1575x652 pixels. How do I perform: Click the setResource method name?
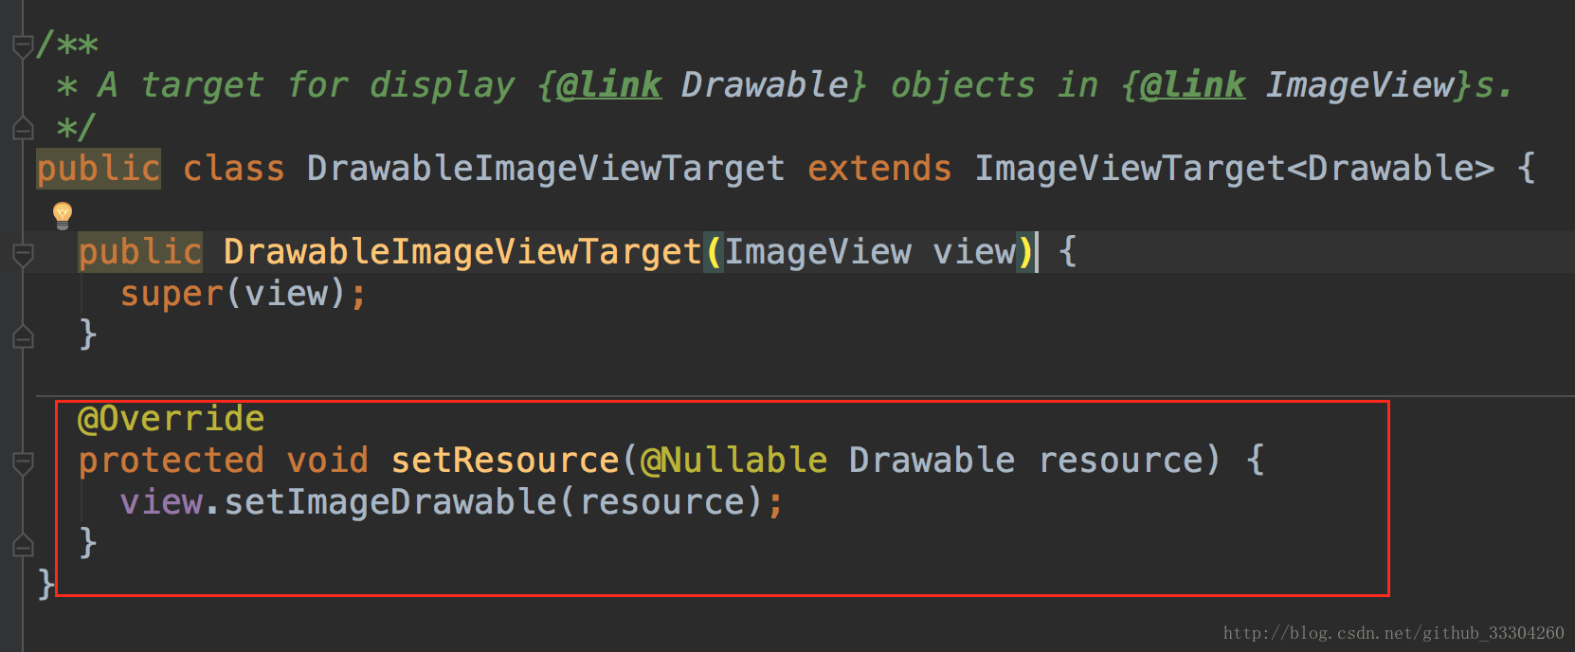[x=505, y=461]
